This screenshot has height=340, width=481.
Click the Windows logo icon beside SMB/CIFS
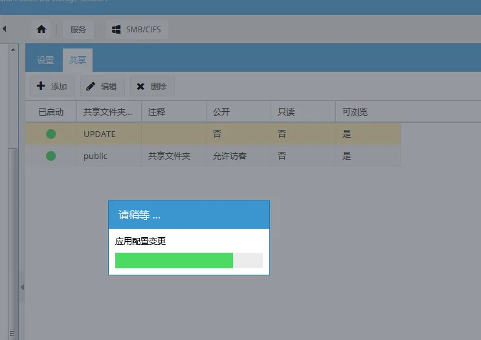point(116,29)
